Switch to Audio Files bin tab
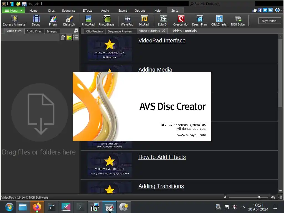 34,31
